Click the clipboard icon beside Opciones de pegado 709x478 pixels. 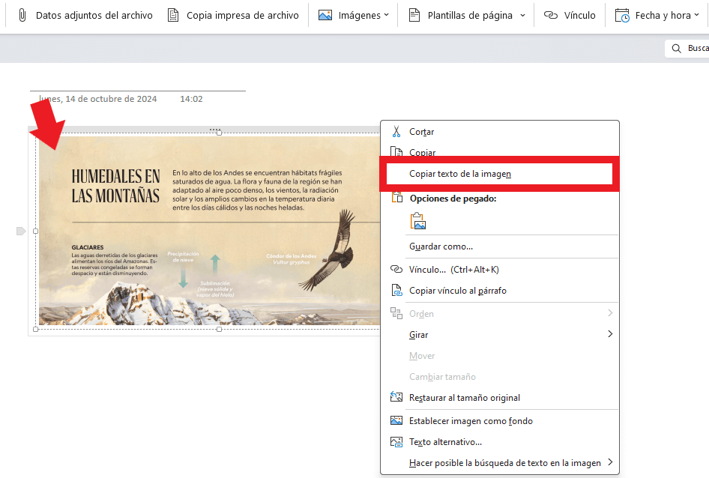coord(397,197)
